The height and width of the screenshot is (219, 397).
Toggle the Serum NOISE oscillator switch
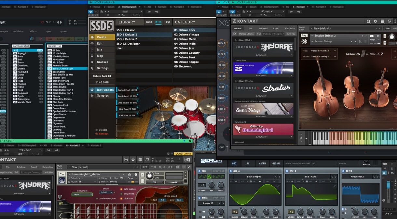(199, 198)
